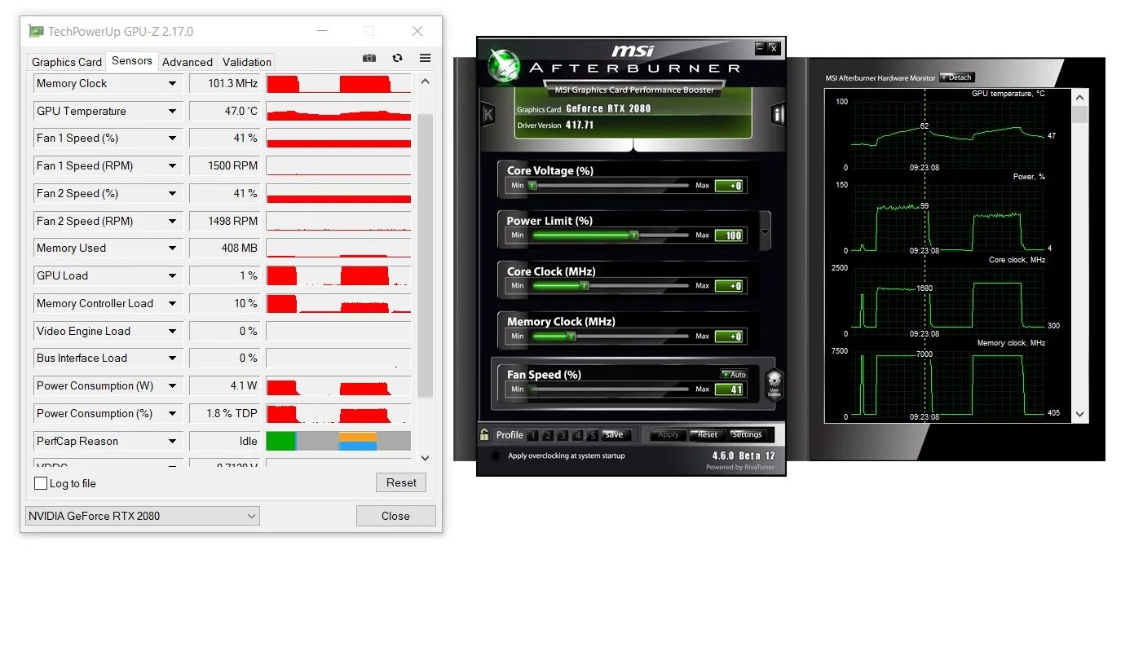Detach the Afterburner Hardware Monitor
The height and width of the screenshot is (647, 1121).
(x=957, y=77)
